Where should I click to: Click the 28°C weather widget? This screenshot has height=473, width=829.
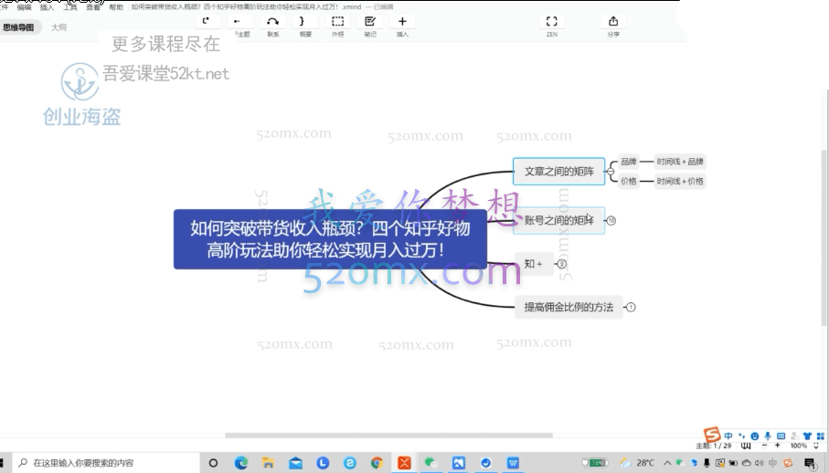point(638,463)
